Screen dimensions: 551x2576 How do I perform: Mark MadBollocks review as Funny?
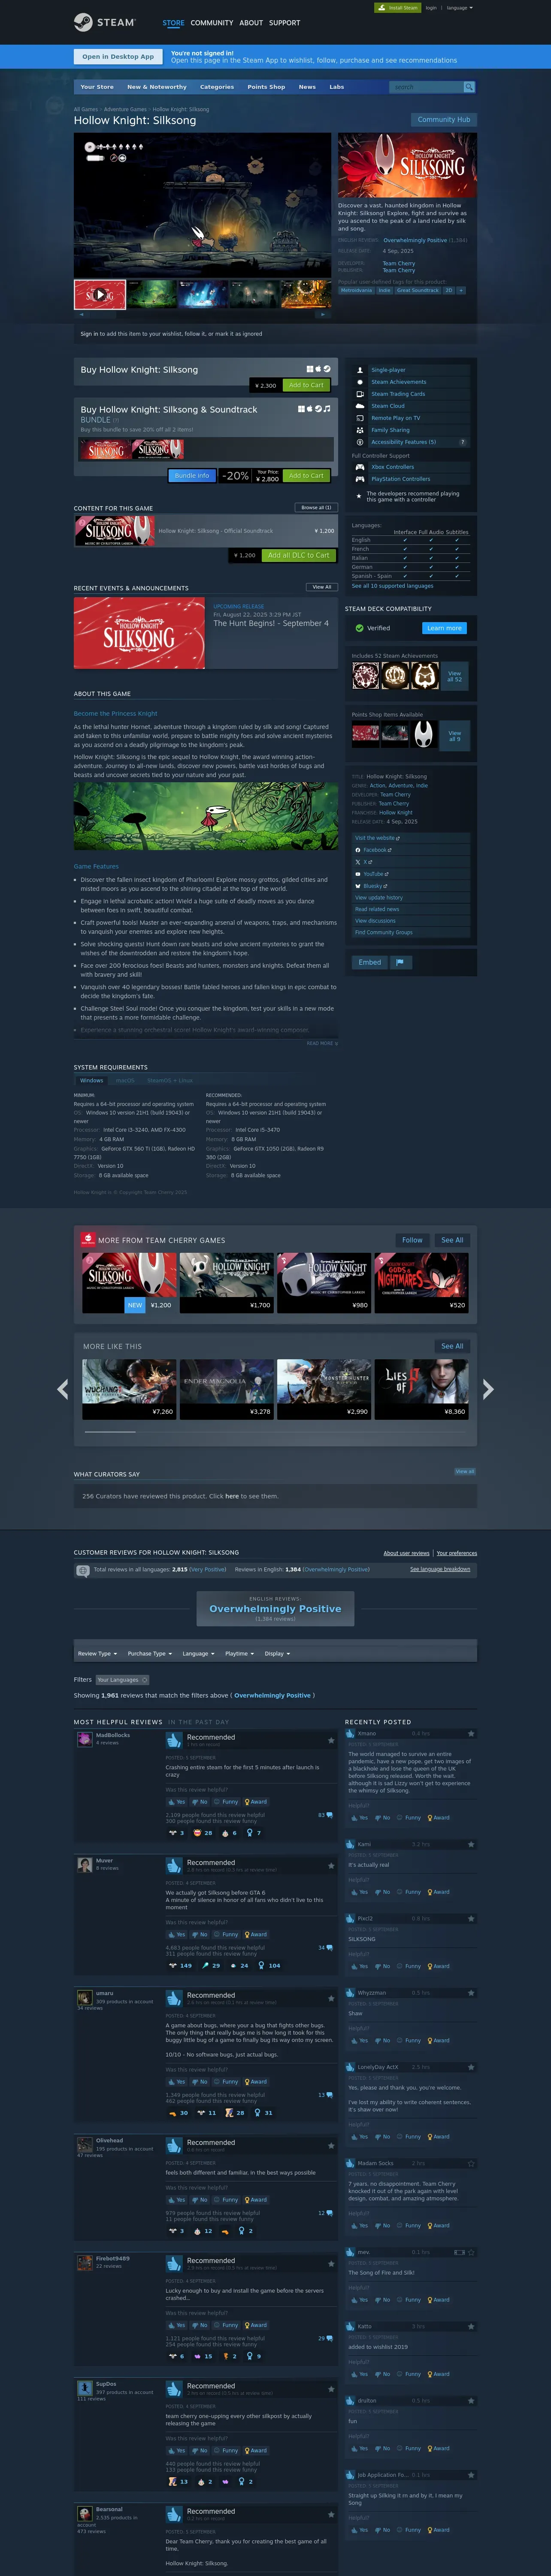tap(226, 1802)
